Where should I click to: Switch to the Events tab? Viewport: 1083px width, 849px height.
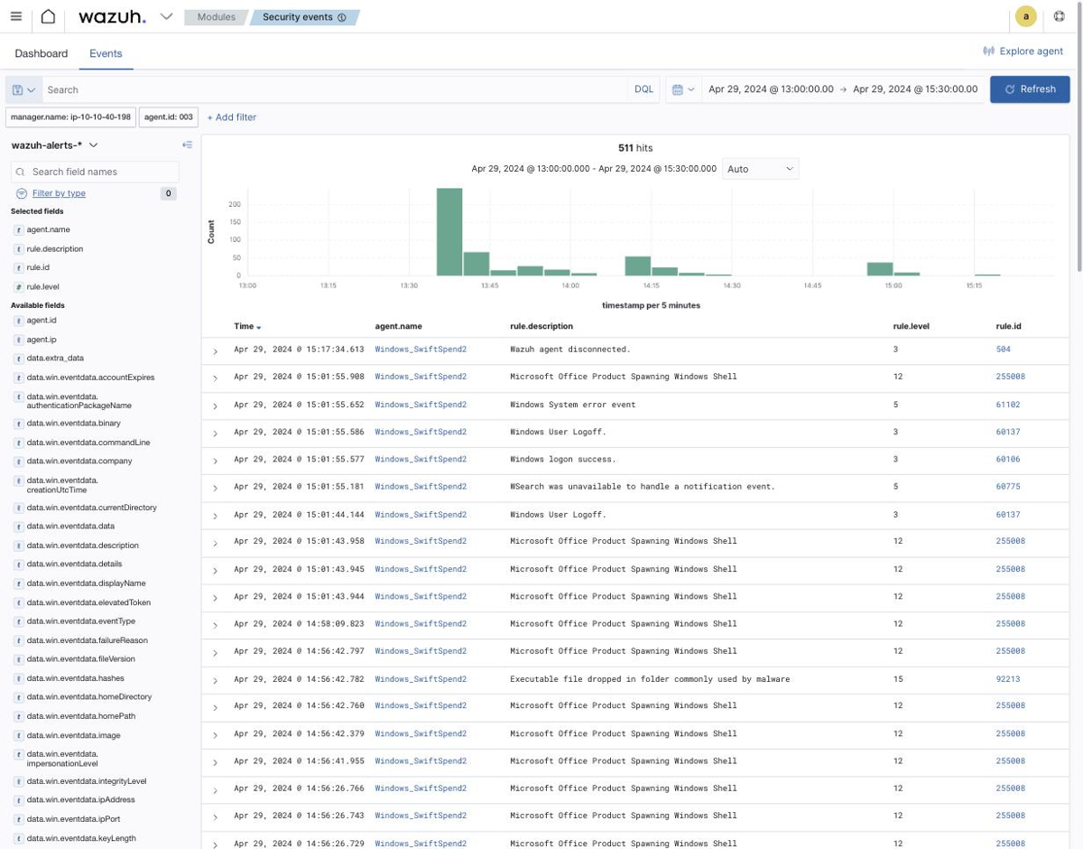pyautogui.click(x=106, y=53)
